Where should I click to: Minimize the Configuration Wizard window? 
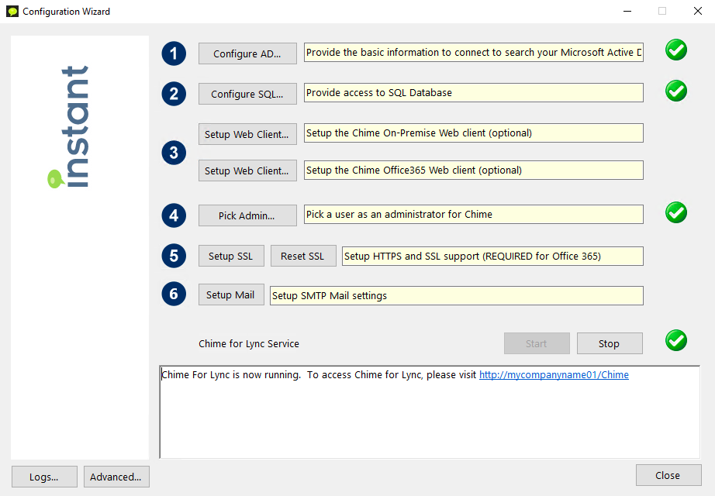627,12
